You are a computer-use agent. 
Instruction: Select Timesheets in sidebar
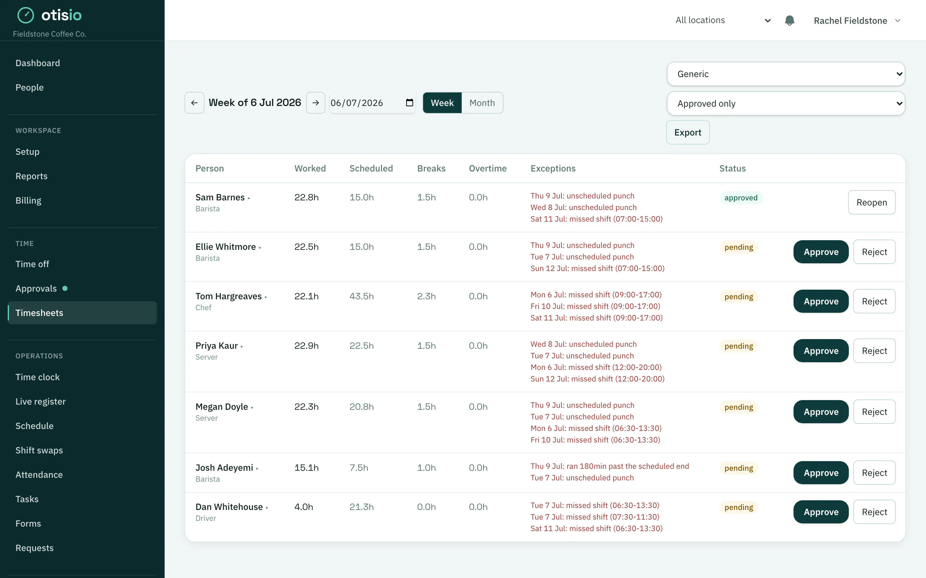tap(82, 313)
